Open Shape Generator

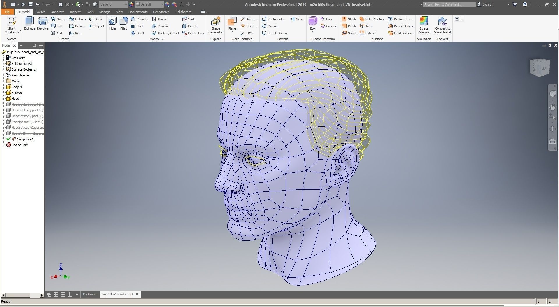(x=216, y=25)
